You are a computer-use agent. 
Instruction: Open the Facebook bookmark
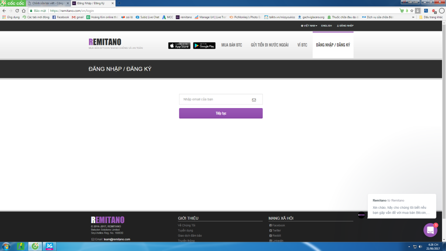pos(61,17)
